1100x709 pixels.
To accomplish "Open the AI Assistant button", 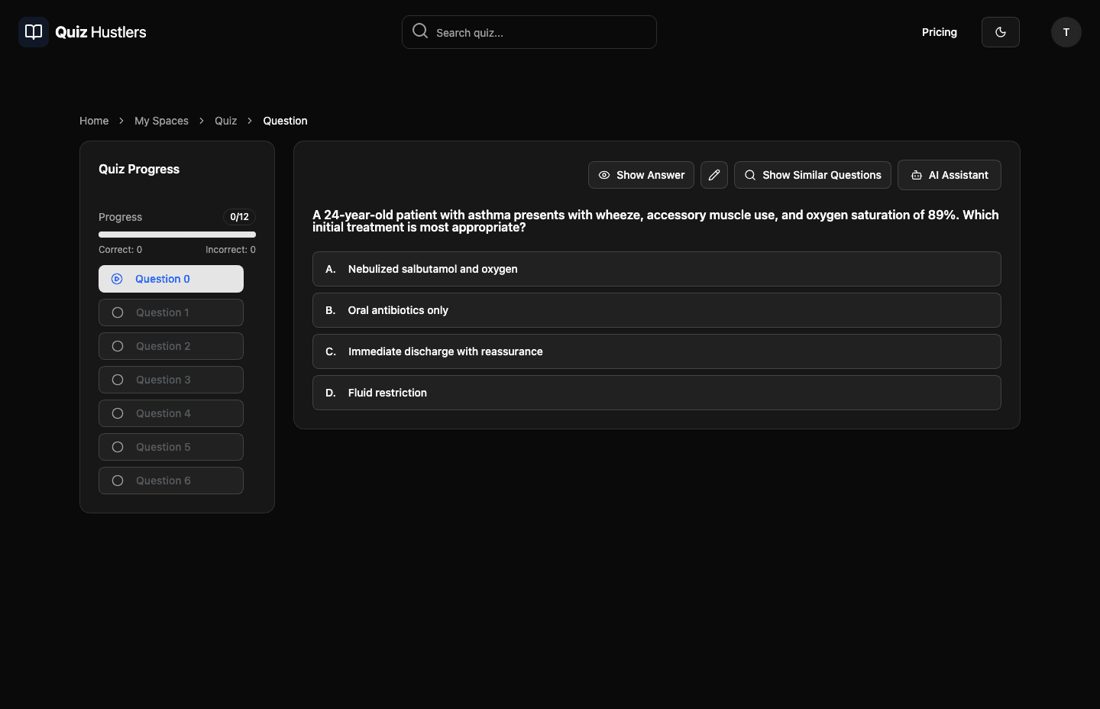I will pos(950,175).
